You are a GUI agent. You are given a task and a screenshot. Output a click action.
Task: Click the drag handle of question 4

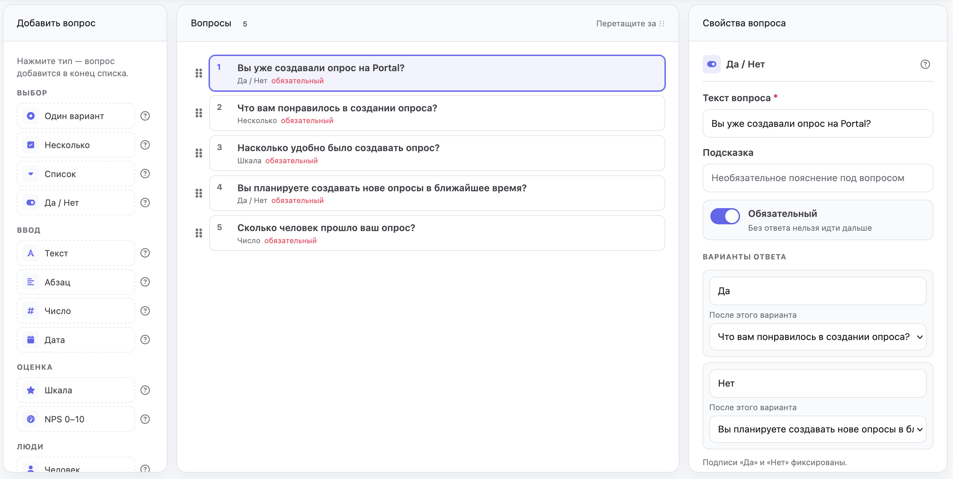click(199, 193)
